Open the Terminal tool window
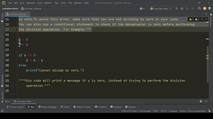 [116, 107]
